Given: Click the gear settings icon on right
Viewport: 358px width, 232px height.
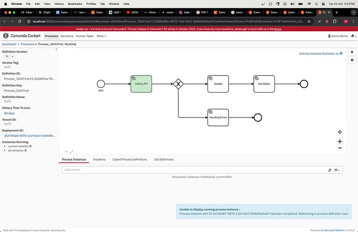Looking at the screenshot, I should coord(352,61).
